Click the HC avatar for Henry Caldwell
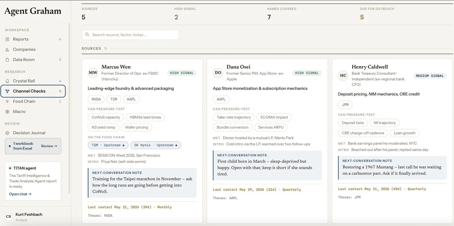Image resolution: width=454 pixels, height=226 pixels. click(x=343, y=76)
